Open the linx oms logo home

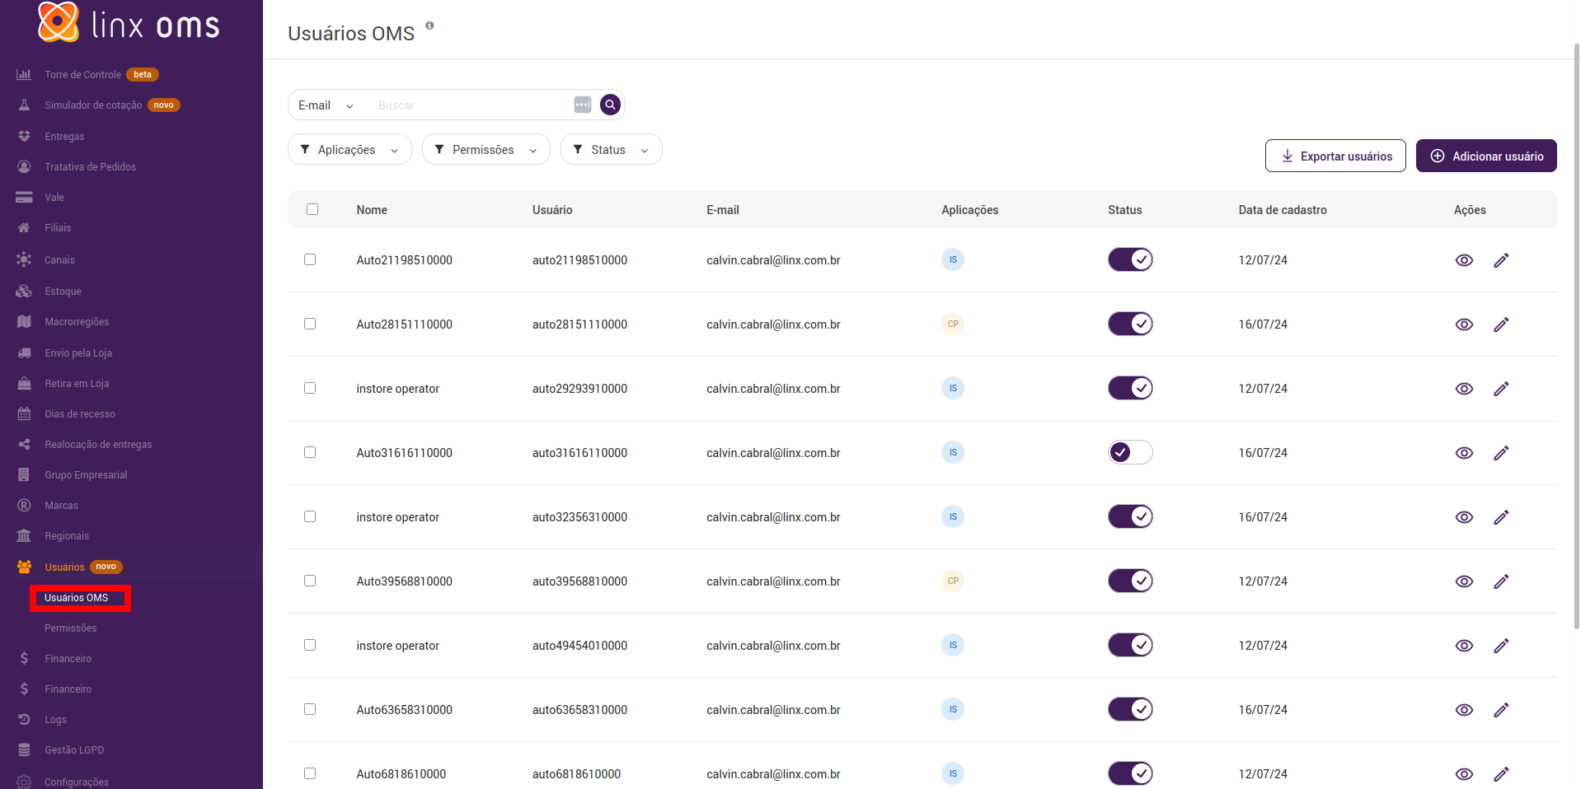tap(129, 23)
